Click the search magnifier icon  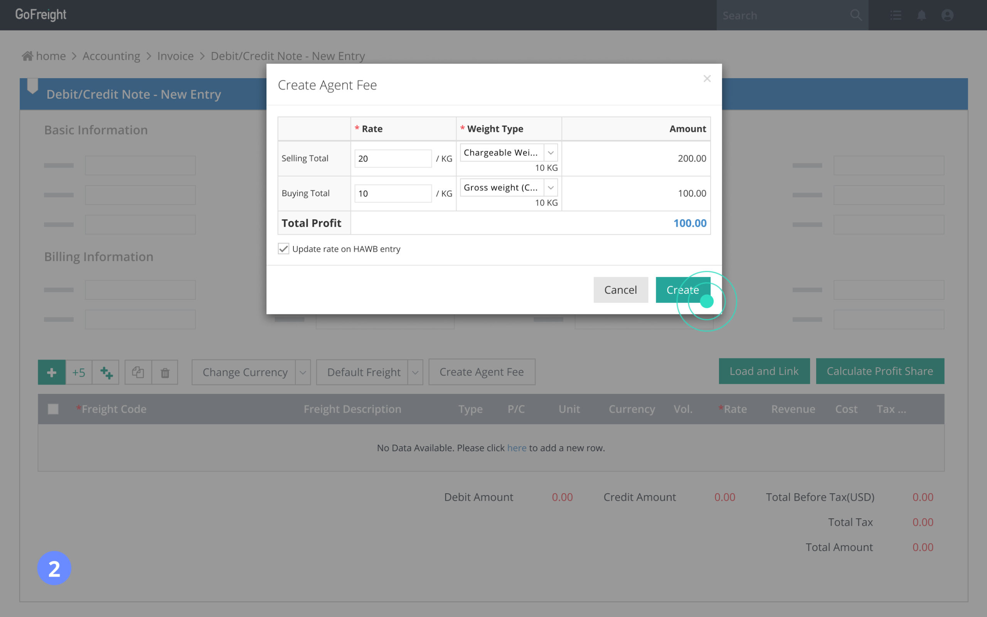(x=856, y=15)
